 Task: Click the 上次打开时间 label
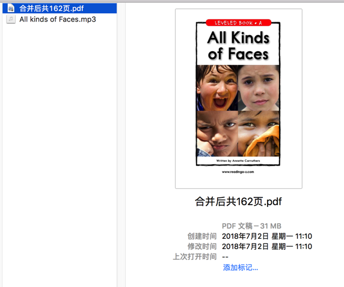195,257
